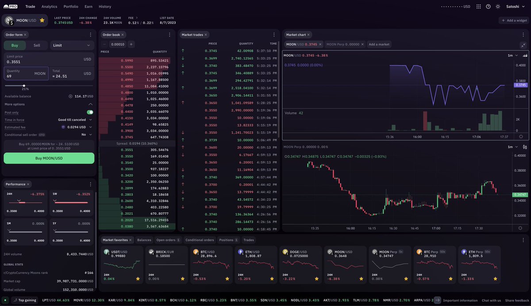Open MOON/USD chart settings gear
This screenshot has width=531, height=306.
tap(521, 137)
